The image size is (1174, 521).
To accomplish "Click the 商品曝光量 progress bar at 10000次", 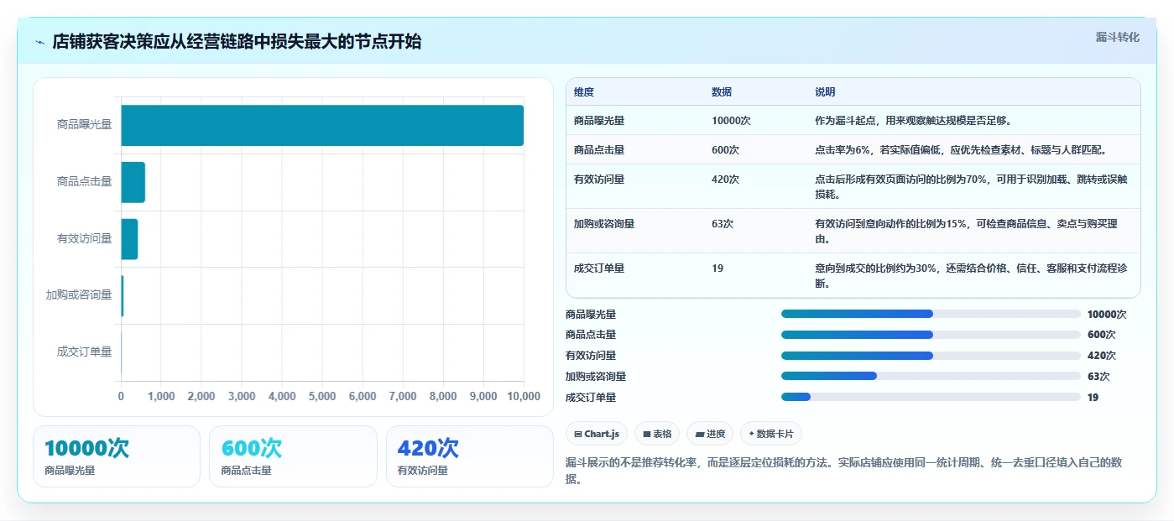I will pyautogui.click(x=931, y=314).
